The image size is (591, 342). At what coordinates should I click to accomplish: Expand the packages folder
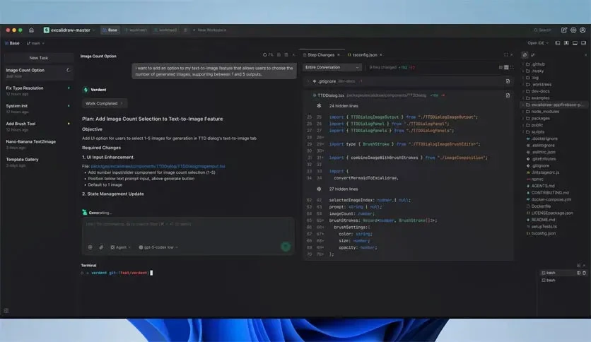(x=537, y=119)
